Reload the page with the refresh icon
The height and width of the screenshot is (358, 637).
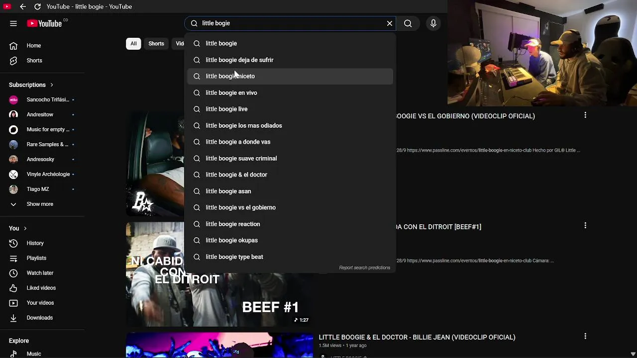pyautogui.click(x=37, y=6)
